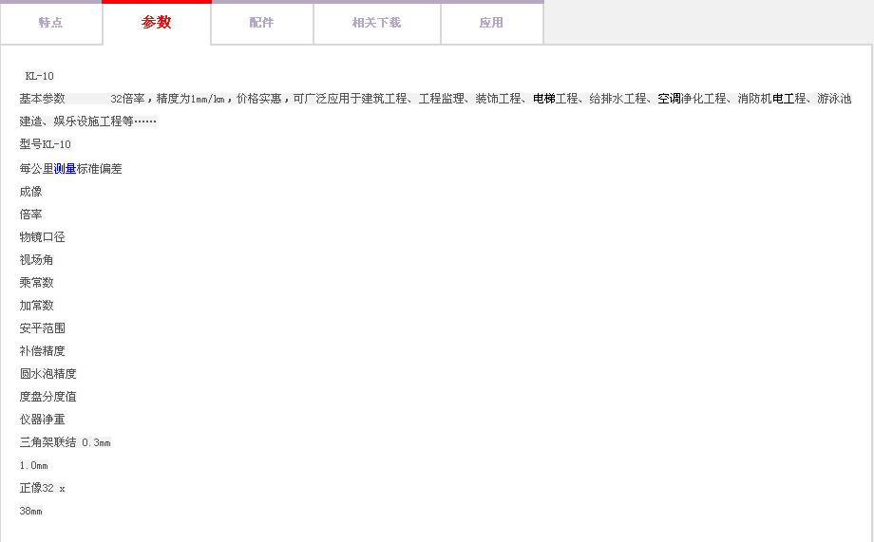Follow the blue 测量 hyperlink

[66, 169]
